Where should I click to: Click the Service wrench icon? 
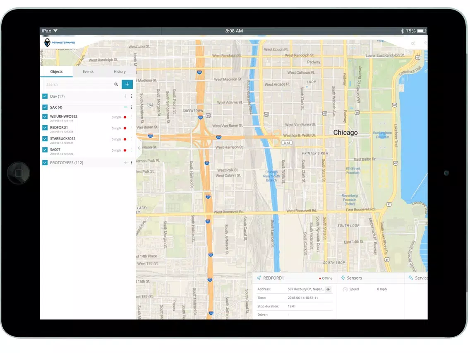click(410, 278)
